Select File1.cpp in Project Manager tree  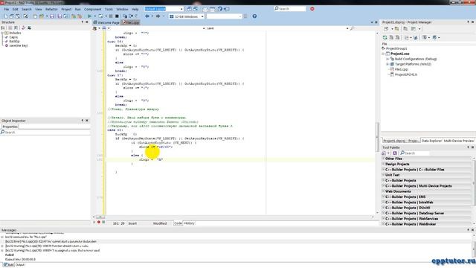(x=402, y=69)
